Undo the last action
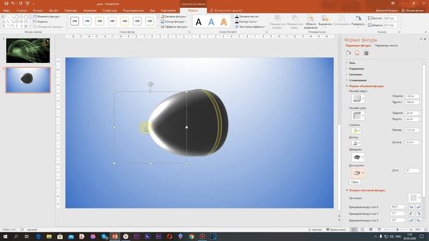429x241 pixels. click(13, 3)
